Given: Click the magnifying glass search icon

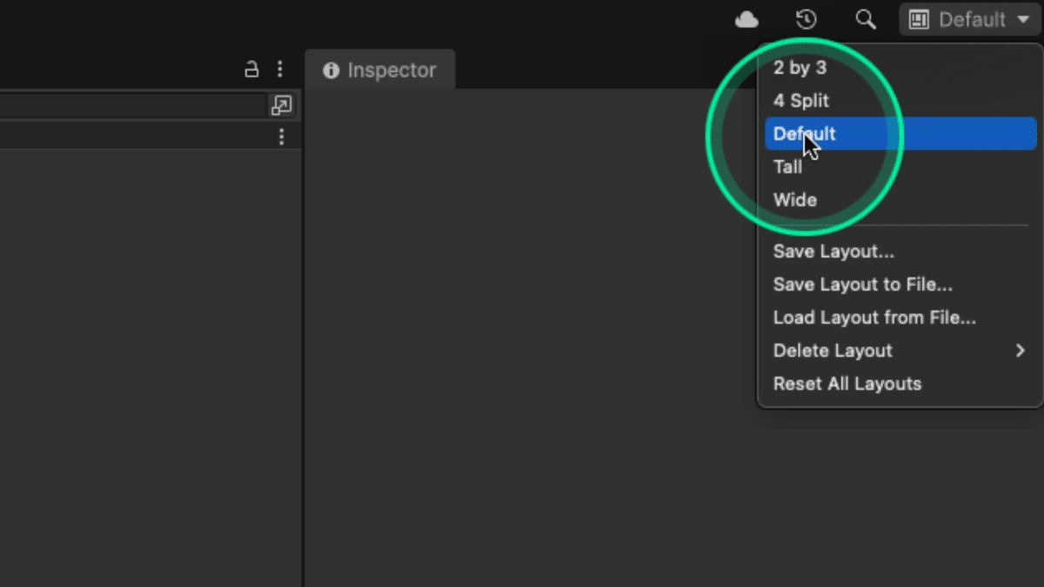Looking at the screenshot, I should [x=866, y=20].
